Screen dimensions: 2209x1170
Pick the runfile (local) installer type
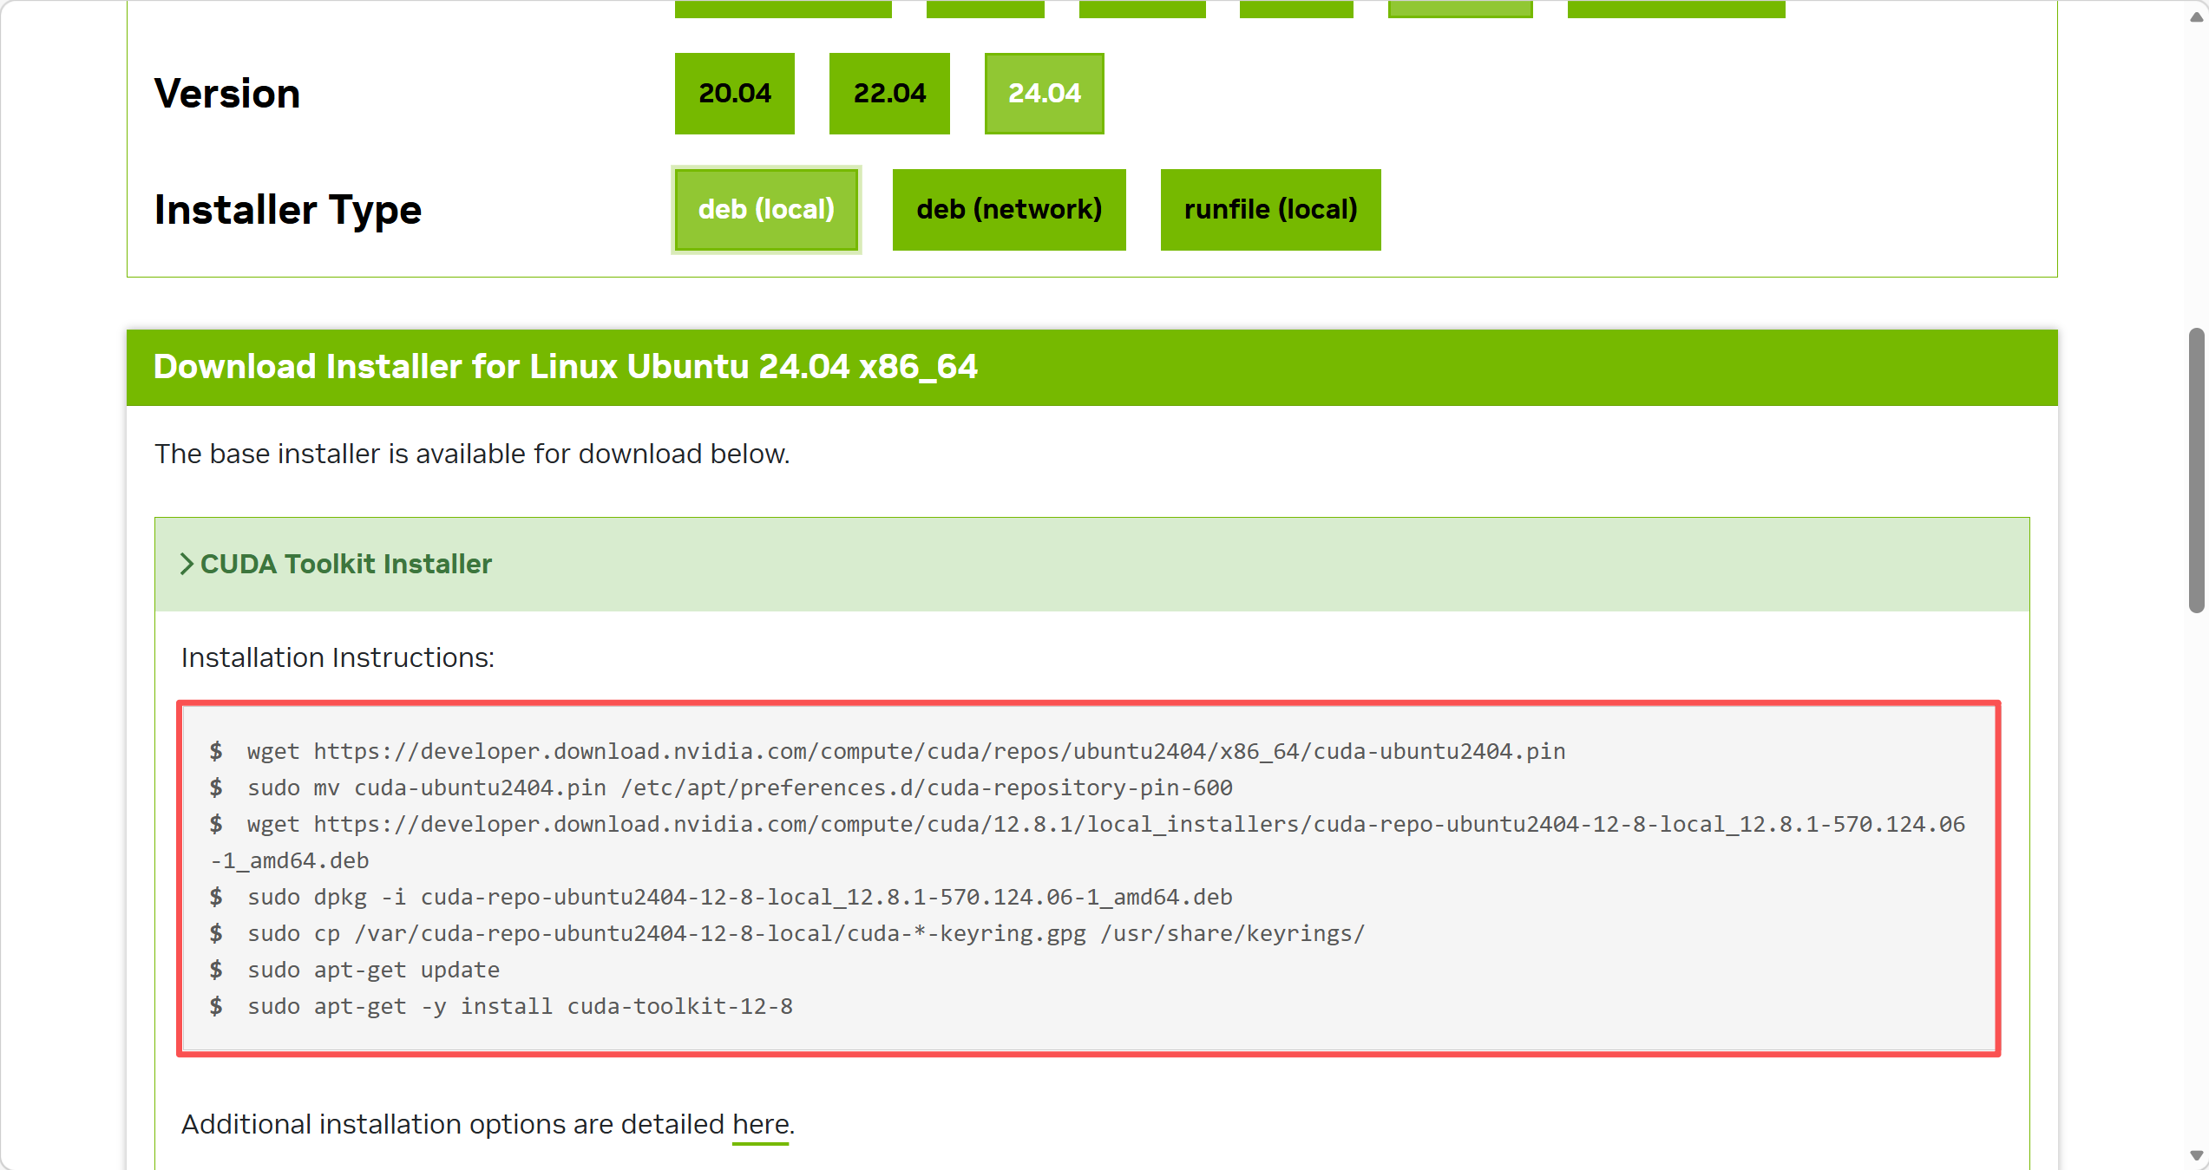(1270, 210)
